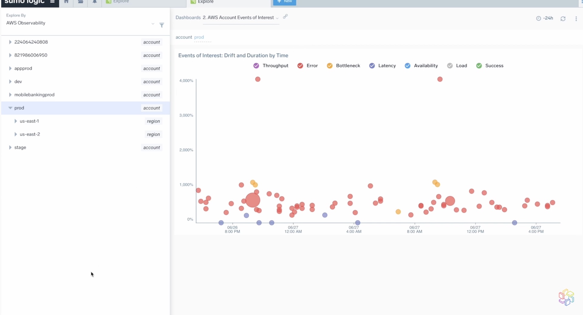Click the Home icon in the top bar

click(66, 2)
